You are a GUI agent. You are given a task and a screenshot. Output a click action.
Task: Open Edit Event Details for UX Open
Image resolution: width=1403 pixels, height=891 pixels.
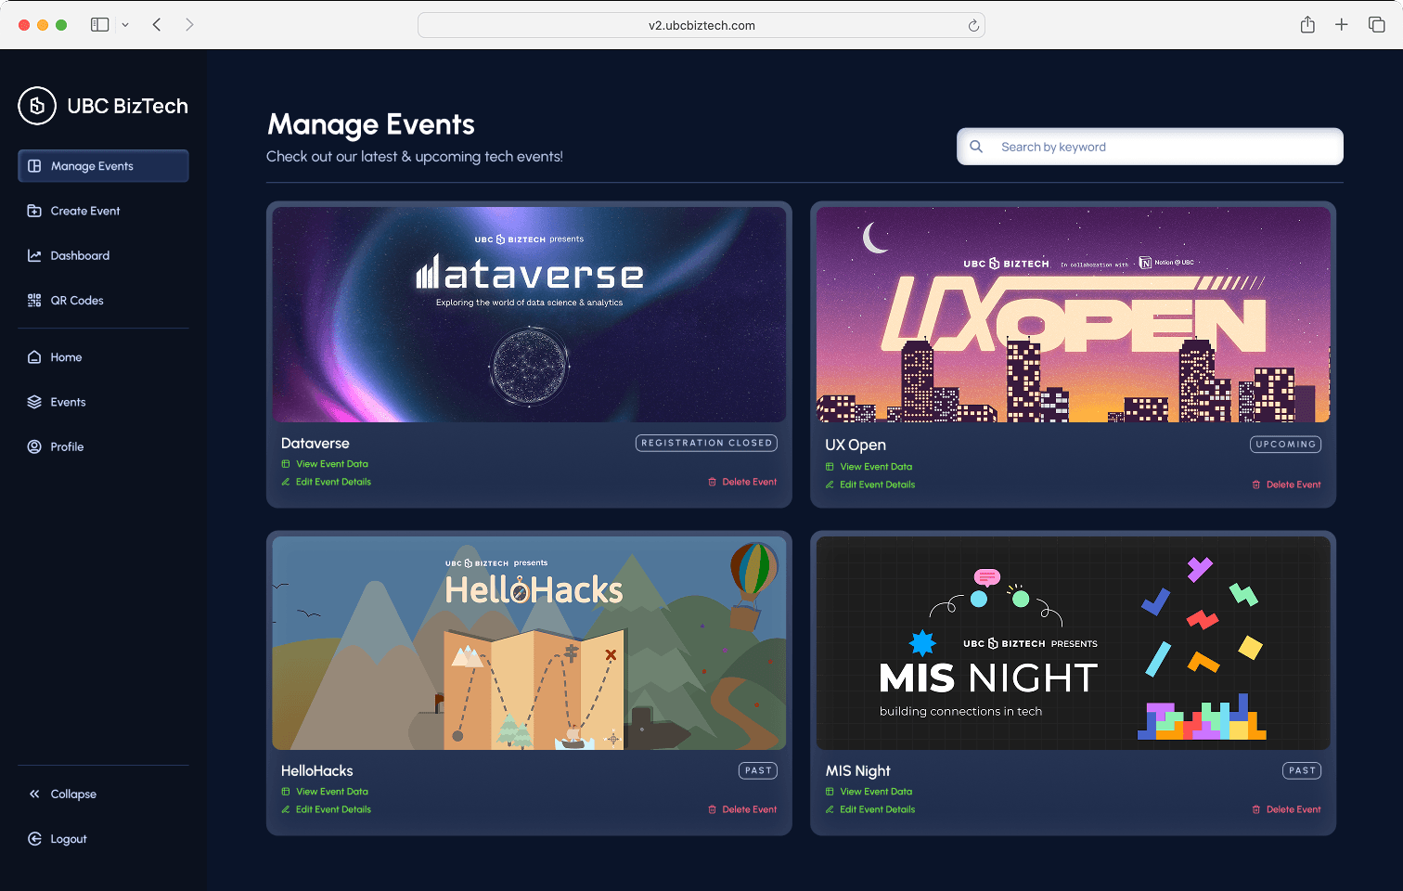(x=877, y=484)
